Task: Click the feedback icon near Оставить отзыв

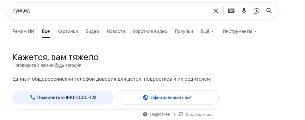Action: pyautogui.click(x=181, y=114)
